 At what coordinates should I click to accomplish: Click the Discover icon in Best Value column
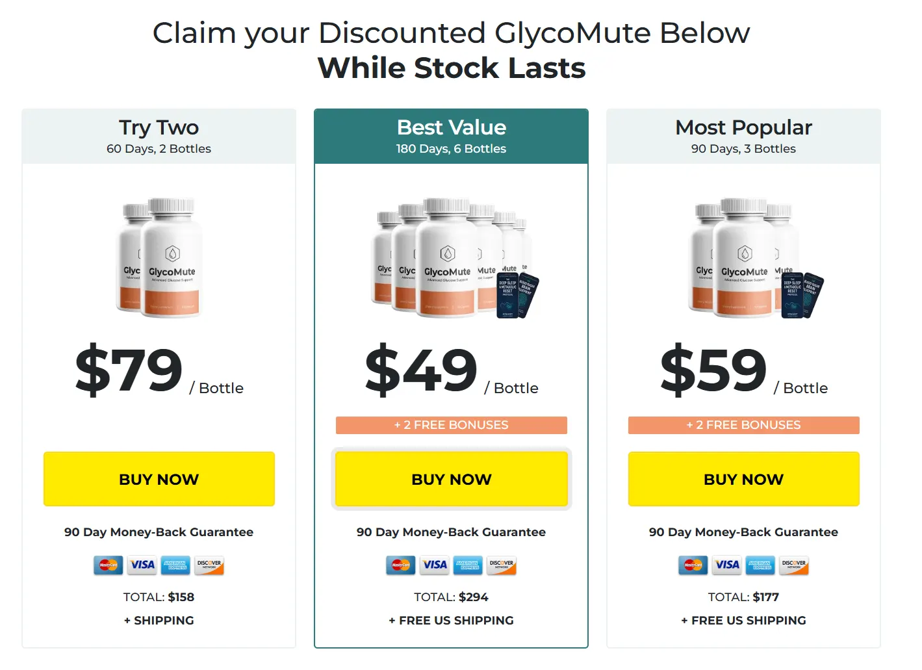point(501,565)
